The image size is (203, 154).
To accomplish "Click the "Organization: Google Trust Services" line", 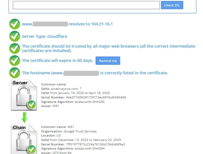I will tap(69, 131).
